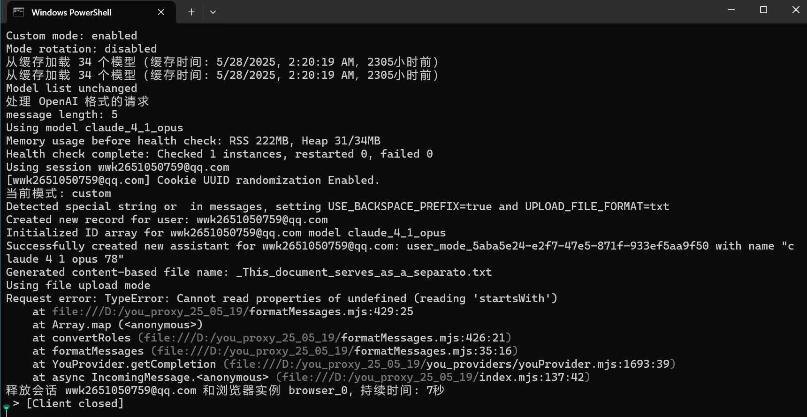Click the "Using model claude_4_1_opus" line
This screenshot has width=807, height=417.
point(94,128)
